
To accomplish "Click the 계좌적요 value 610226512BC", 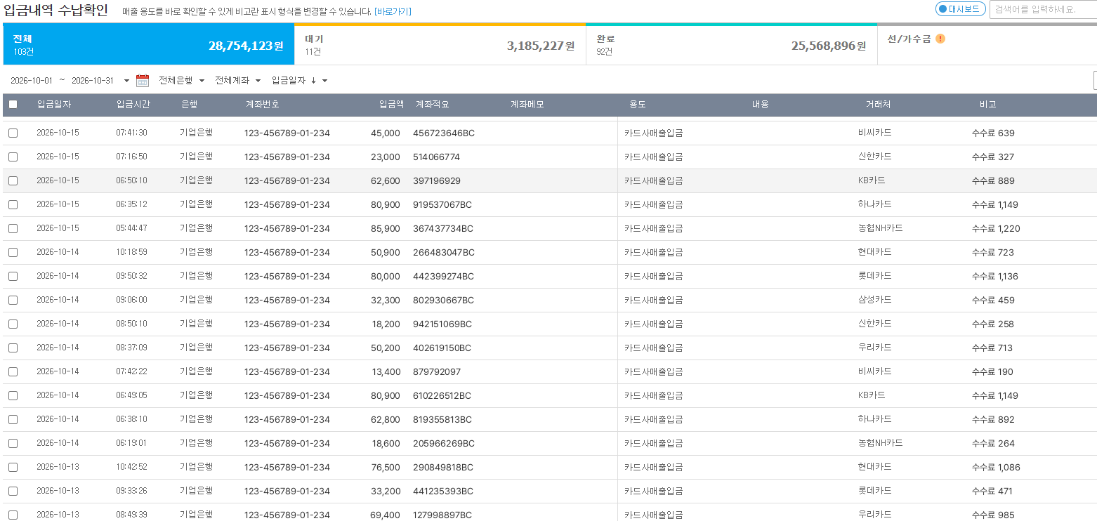I will (x=442, y=395).
